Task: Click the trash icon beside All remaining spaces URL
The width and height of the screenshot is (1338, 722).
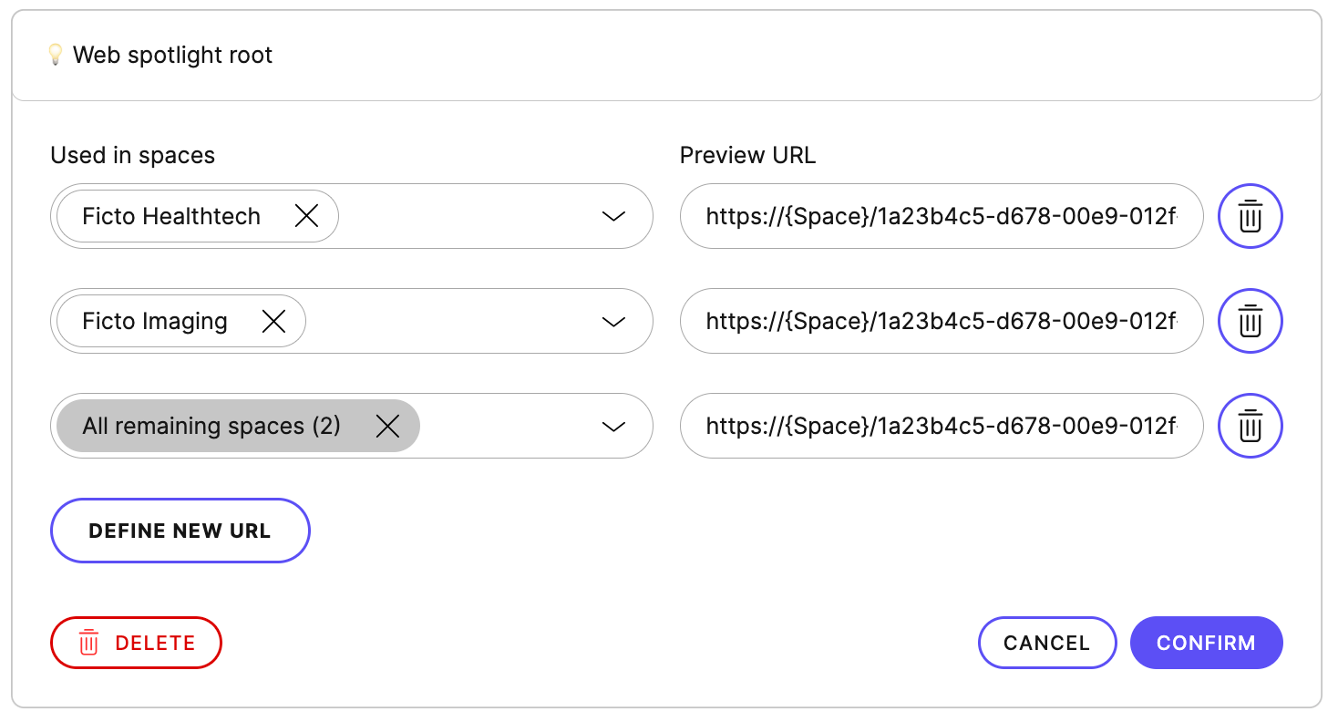Action: [1250, 426]
